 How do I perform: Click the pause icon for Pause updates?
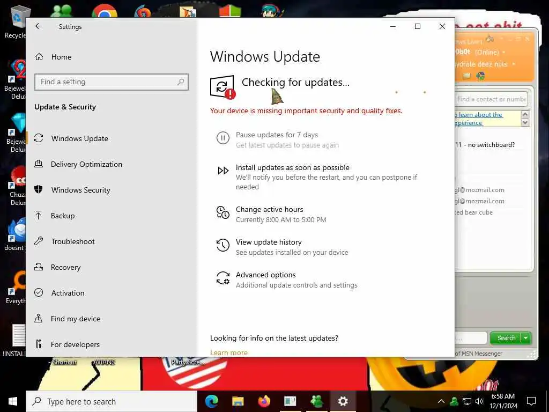(223, 138)
